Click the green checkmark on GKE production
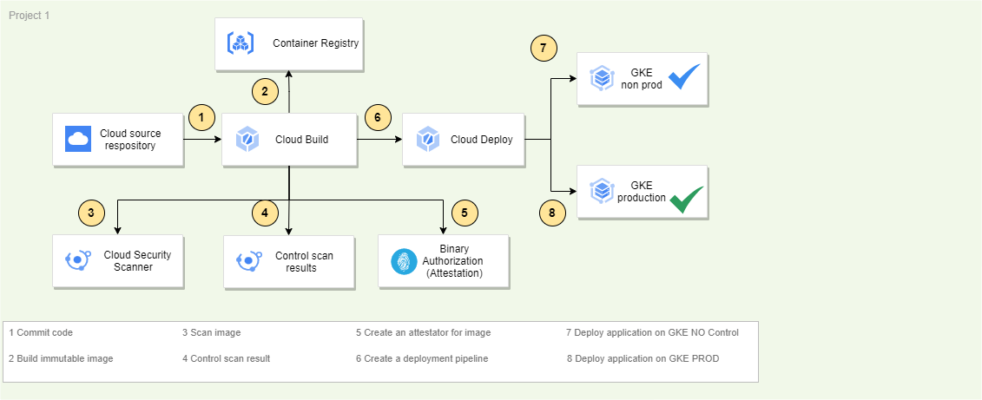This screenshot has height=400, width=982. pos(686,199)
